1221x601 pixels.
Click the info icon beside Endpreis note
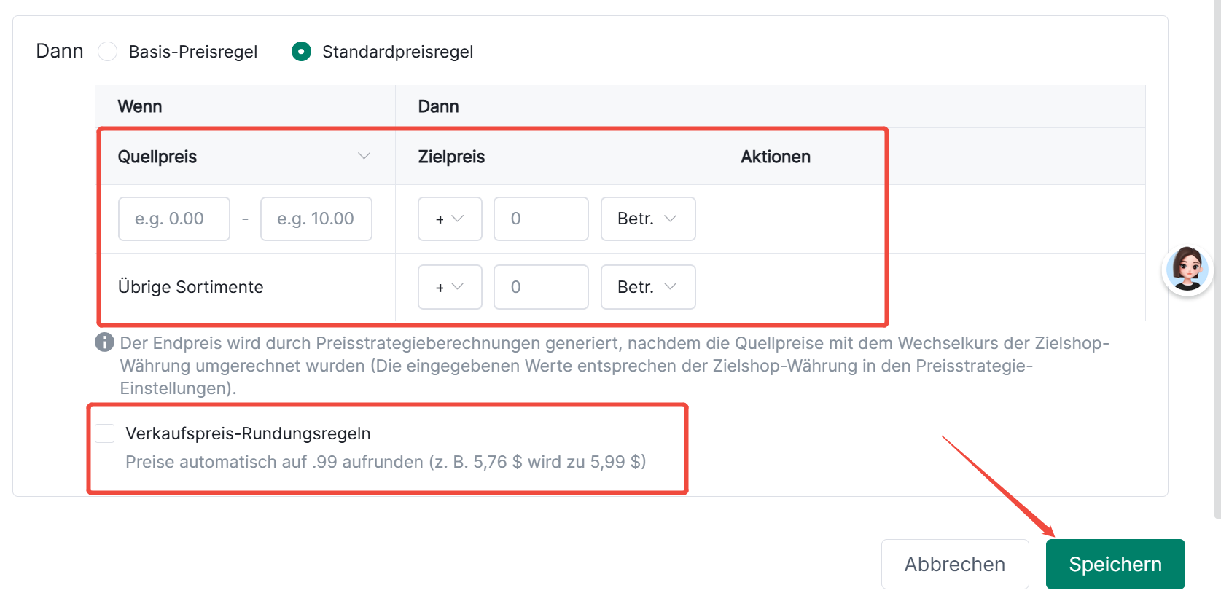click(x=104, y=342)
